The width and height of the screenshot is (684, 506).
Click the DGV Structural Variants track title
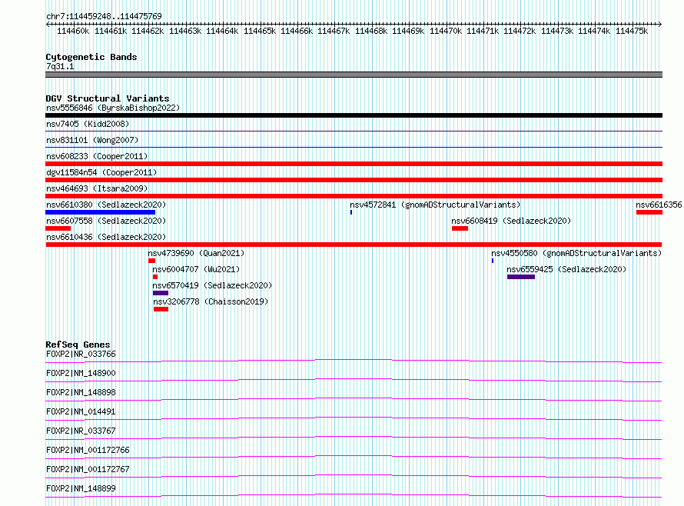coord(108,98)
